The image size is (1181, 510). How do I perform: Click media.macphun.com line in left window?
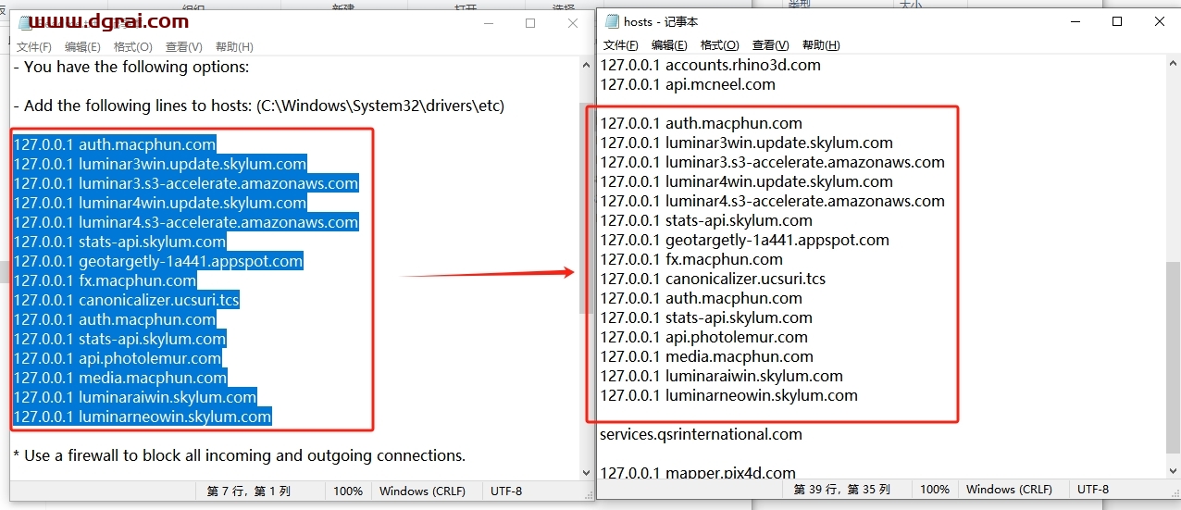coord(119,378)
